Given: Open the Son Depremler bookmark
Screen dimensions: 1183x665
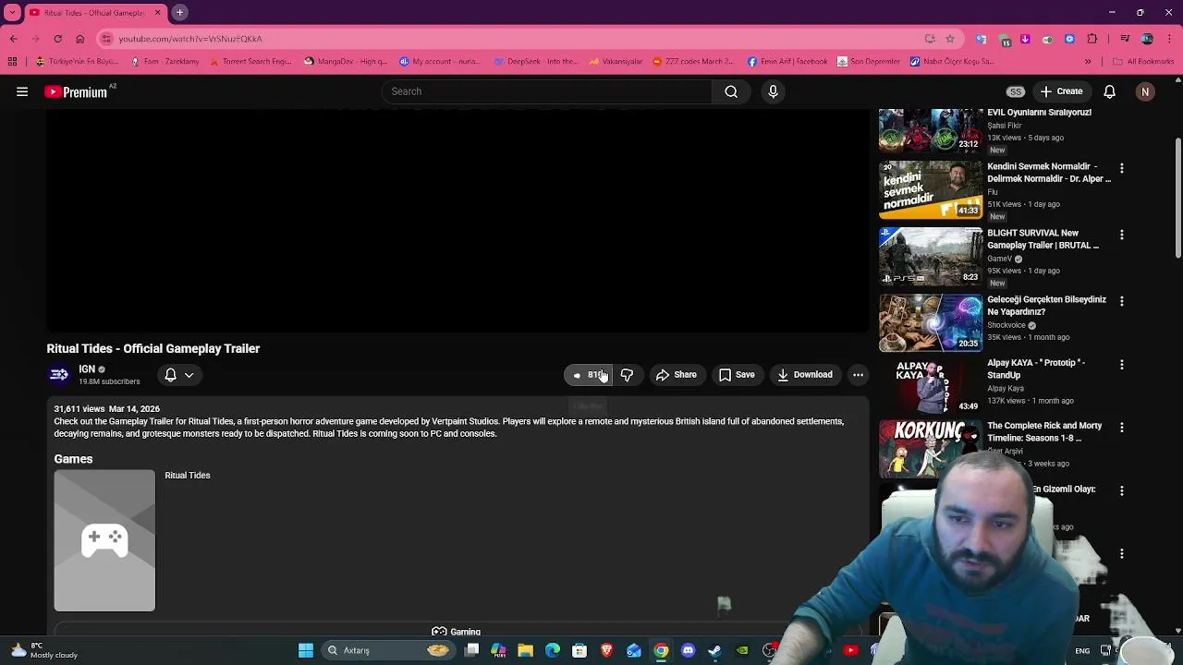Looking at the screenshot, I should 868,62.
